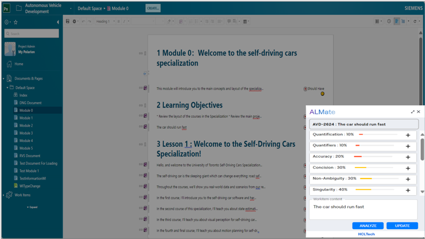
Task: Click the Project Admin avatar
Action: click(10, 49)
